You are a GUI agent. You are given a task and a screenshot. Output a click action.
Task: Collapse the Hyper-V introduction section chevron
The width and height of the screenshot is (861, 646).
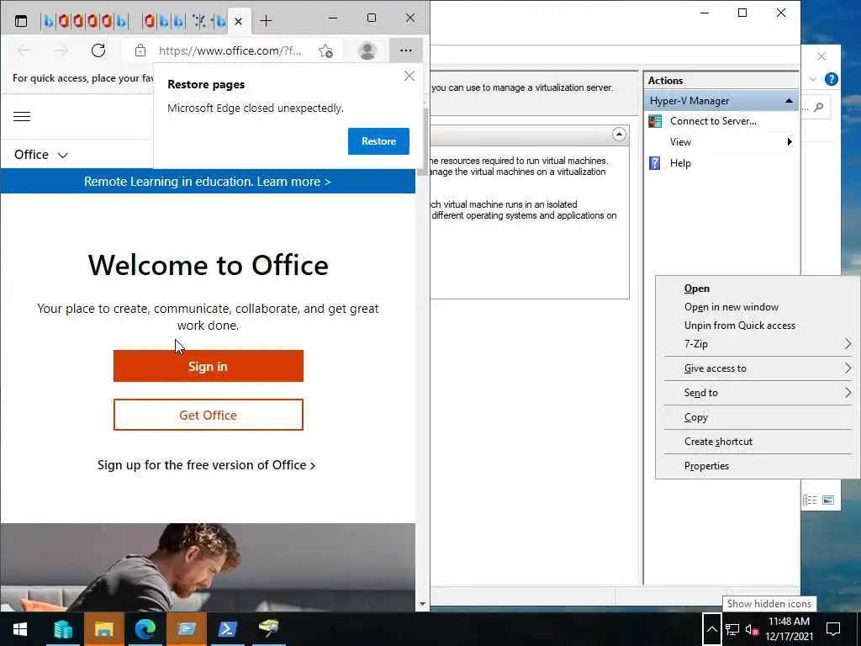pyautogui.click(x=619, y=135)
